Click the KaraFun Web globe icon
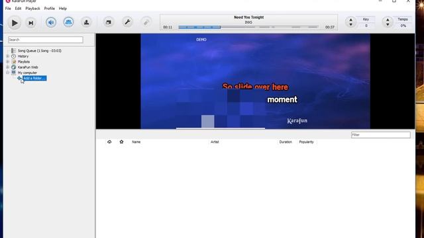 coord(13,67)
